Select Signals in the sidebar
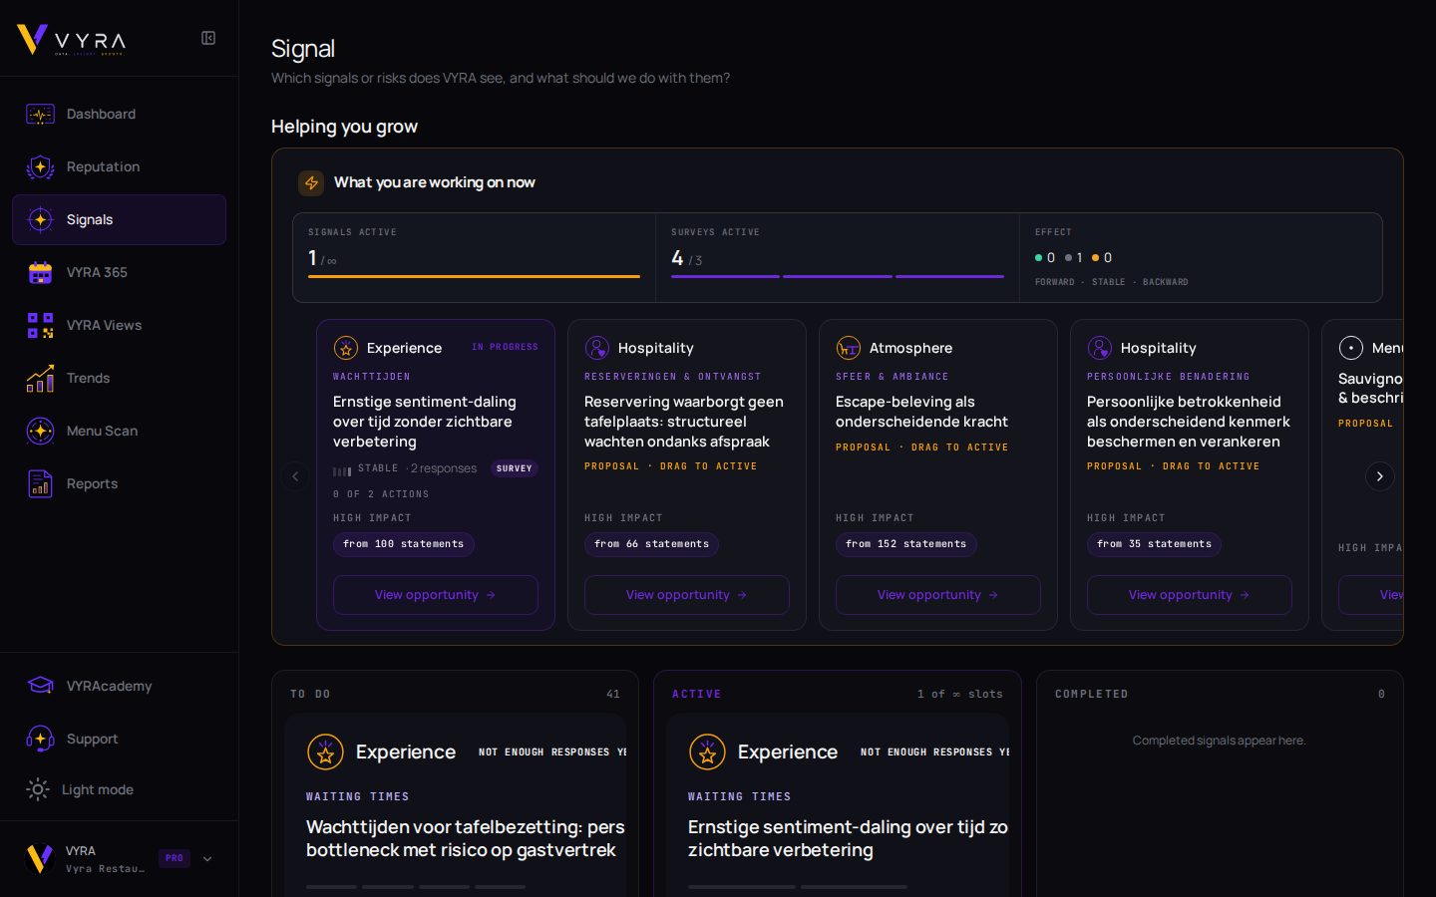The width and height of the screenshot is (1436, 897). [x=119, y=219]
